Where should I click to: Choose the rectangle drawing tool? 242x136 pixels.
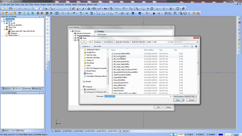[x=94, y=9]
